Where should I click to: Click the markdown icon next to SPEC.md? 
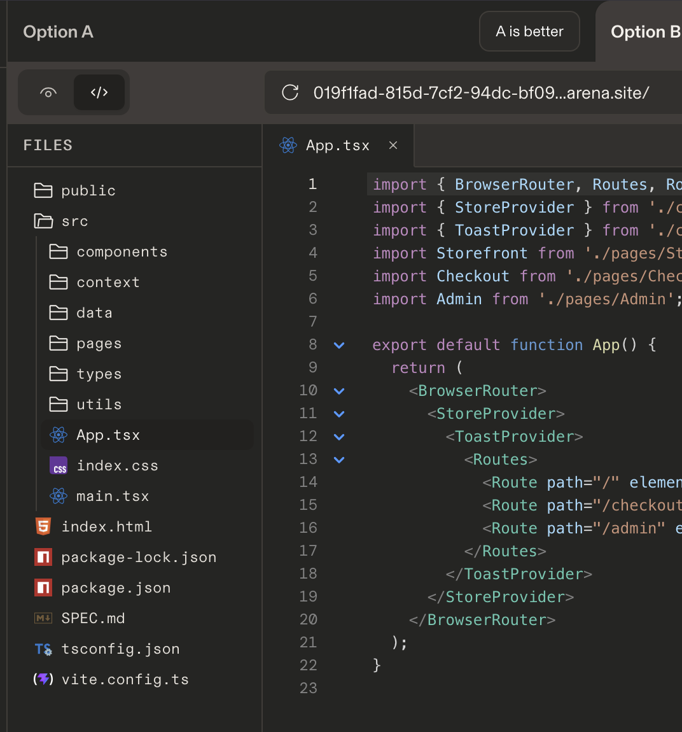tap(43, 618)
